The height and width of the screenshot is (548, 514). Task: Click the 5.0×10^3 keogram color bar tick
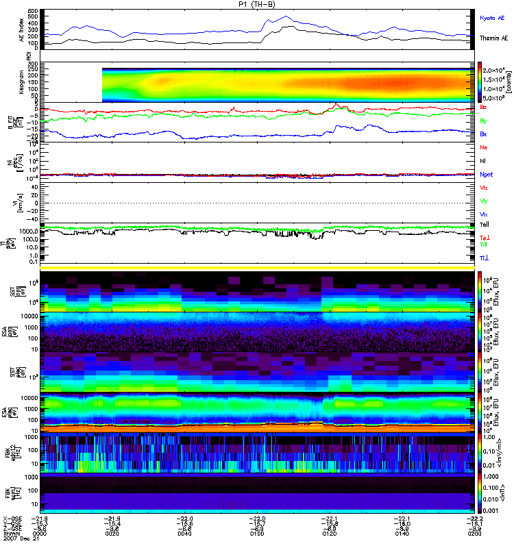pyautogui.click(x=493, y=98)
